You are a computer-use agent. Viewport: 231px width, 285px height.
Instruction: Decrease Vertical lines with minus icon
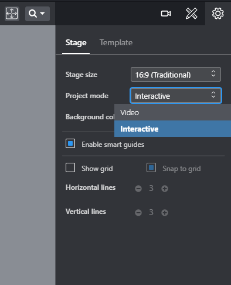coord(138,213)
